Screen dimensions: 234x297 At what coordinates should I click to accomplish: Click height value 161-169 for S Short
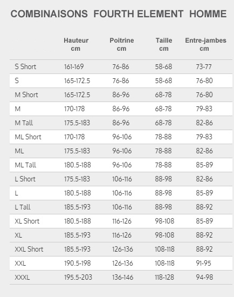(74, 66)
